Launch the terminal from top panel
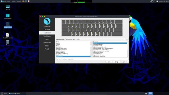The image size is (169, 95). tap(26, 1)
